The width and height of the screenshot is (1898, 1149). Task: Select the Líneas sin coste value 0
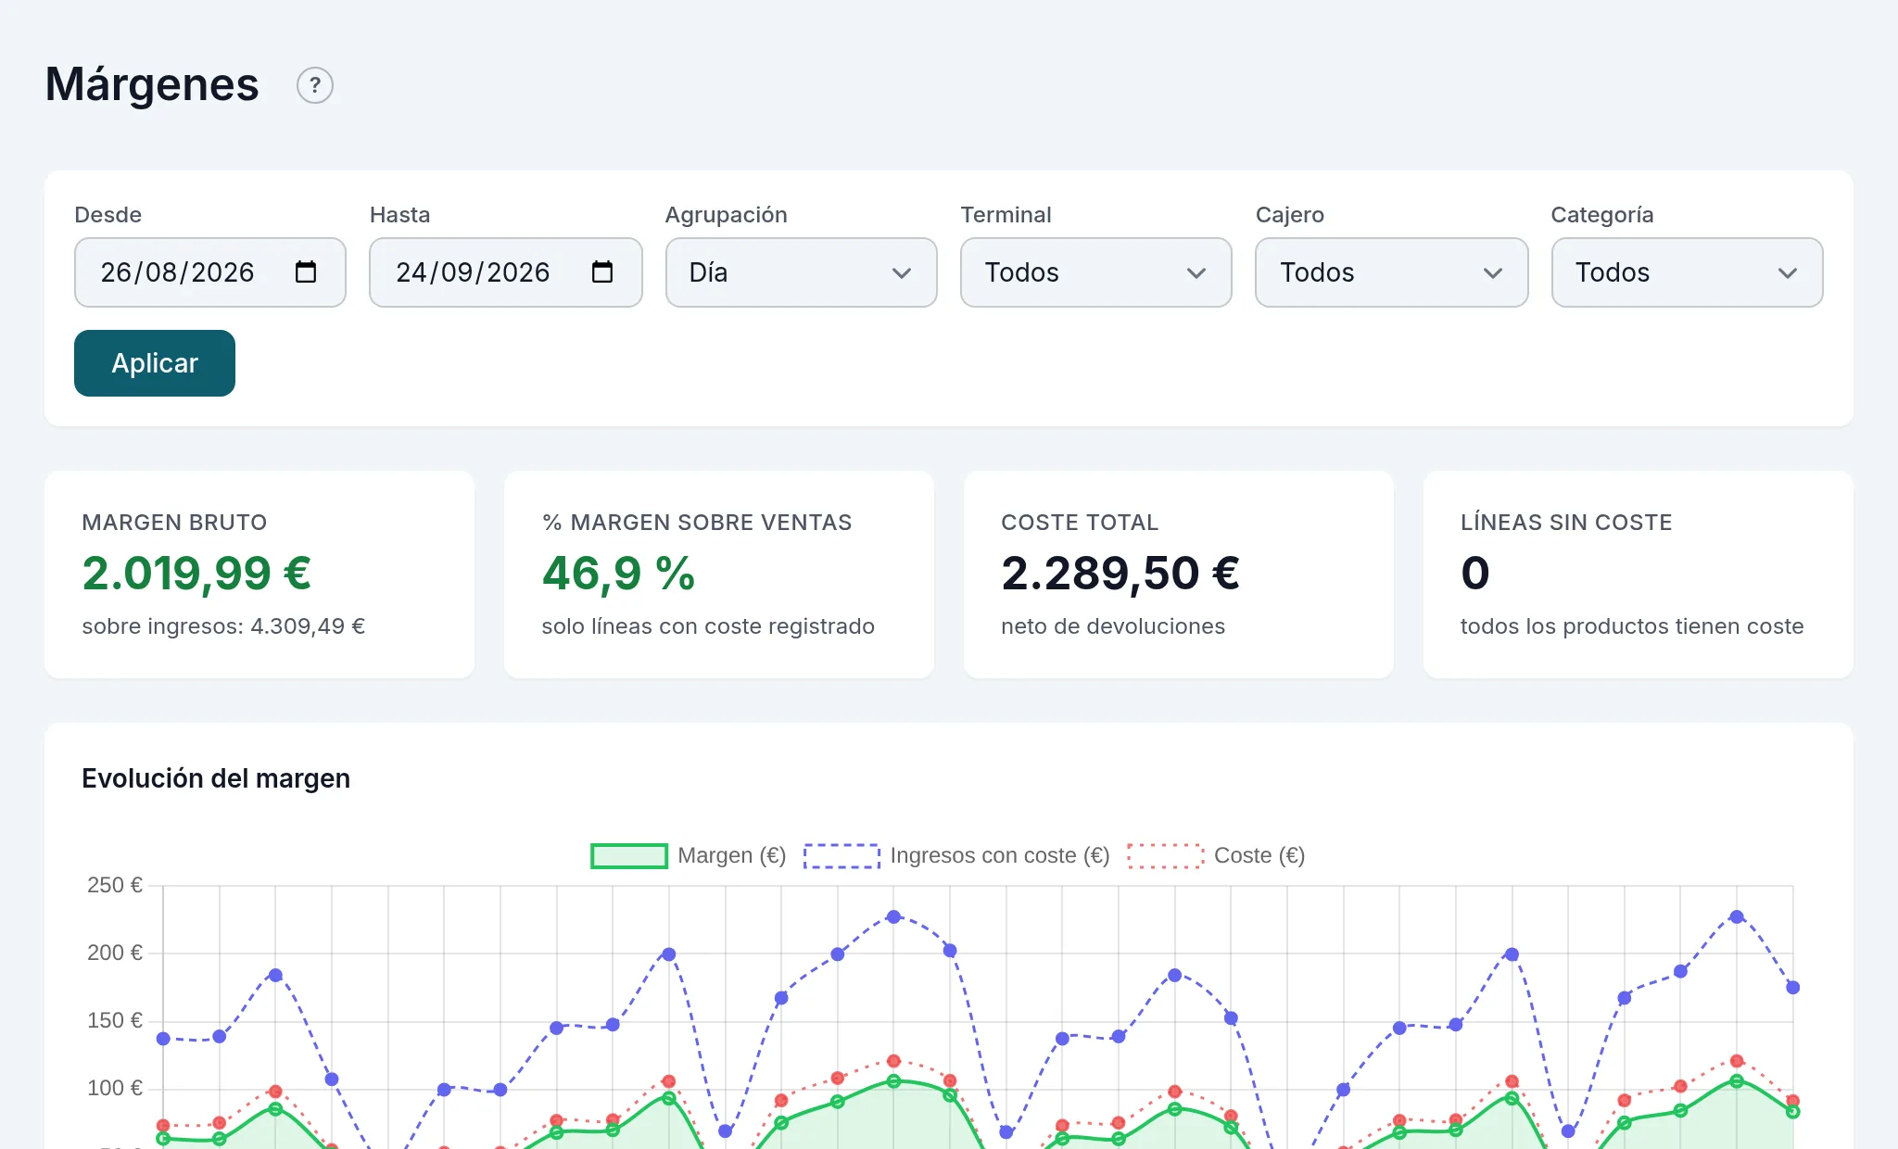tap(1474, 573)
